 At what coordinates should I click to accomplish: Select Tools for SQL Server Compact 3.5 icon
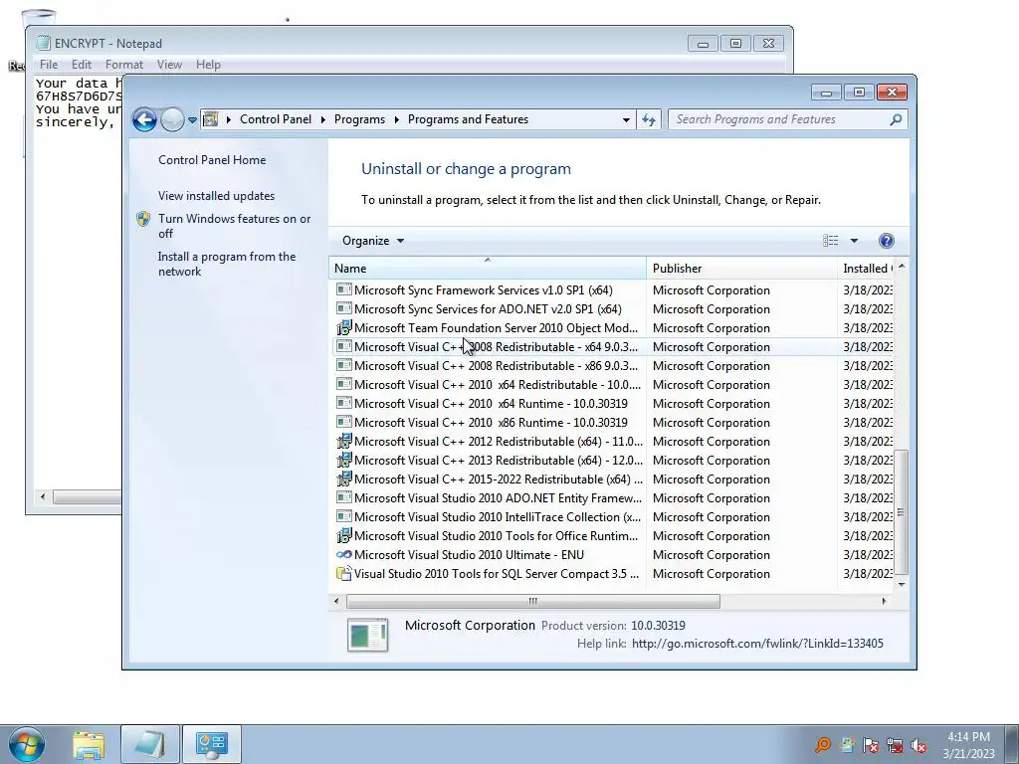[x=343, y=574]
